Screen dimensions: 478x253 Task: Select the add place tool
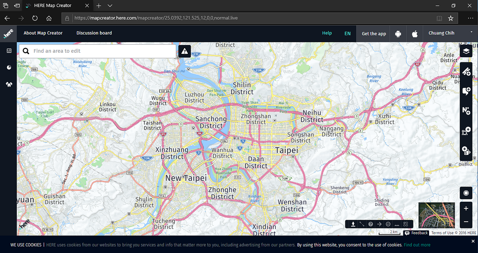pos(466,91)
